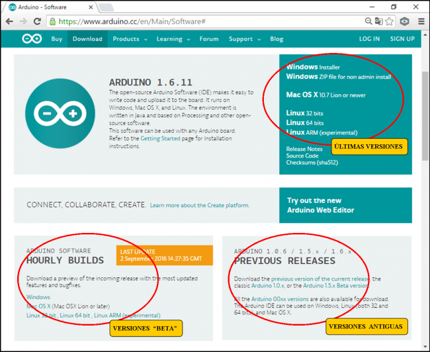Screen dimensions: 430x352
Task: Select the Download nav item
Action: pyautogui.click(x=87, y=39)
